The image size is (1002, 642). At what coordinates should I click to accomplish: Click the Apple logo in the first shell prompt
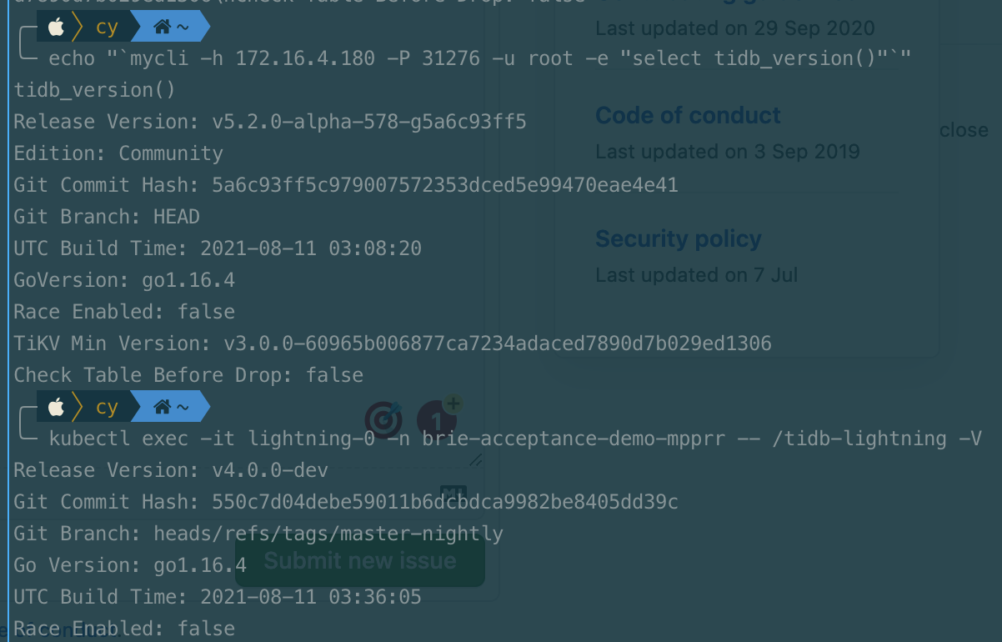coord(55,26)
